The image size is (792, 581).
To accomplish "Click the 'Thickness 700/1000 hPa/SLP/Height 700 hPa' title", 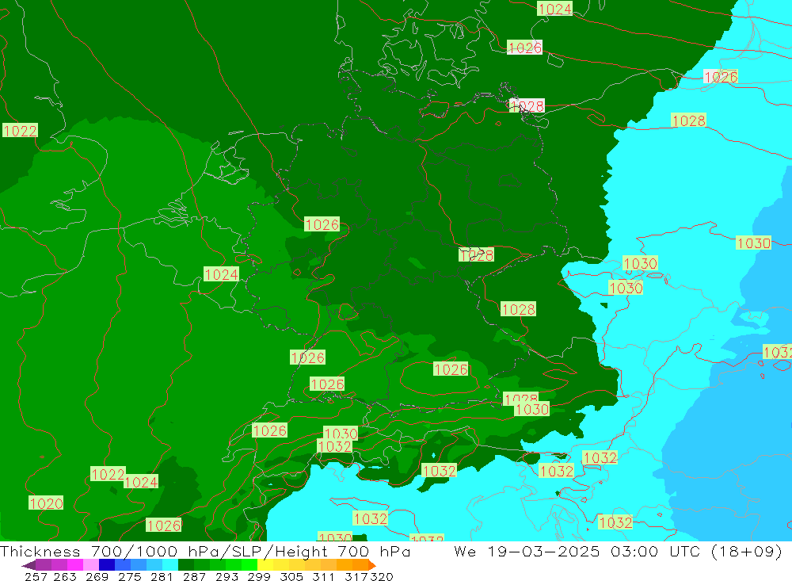I will click(205, 551).
